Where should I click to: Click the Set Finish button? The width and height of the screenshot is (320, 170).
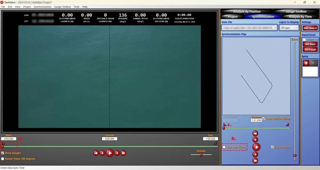[x=310, y=50]
